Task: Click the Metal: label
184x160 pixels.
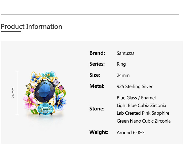Action: coord(97,86)
